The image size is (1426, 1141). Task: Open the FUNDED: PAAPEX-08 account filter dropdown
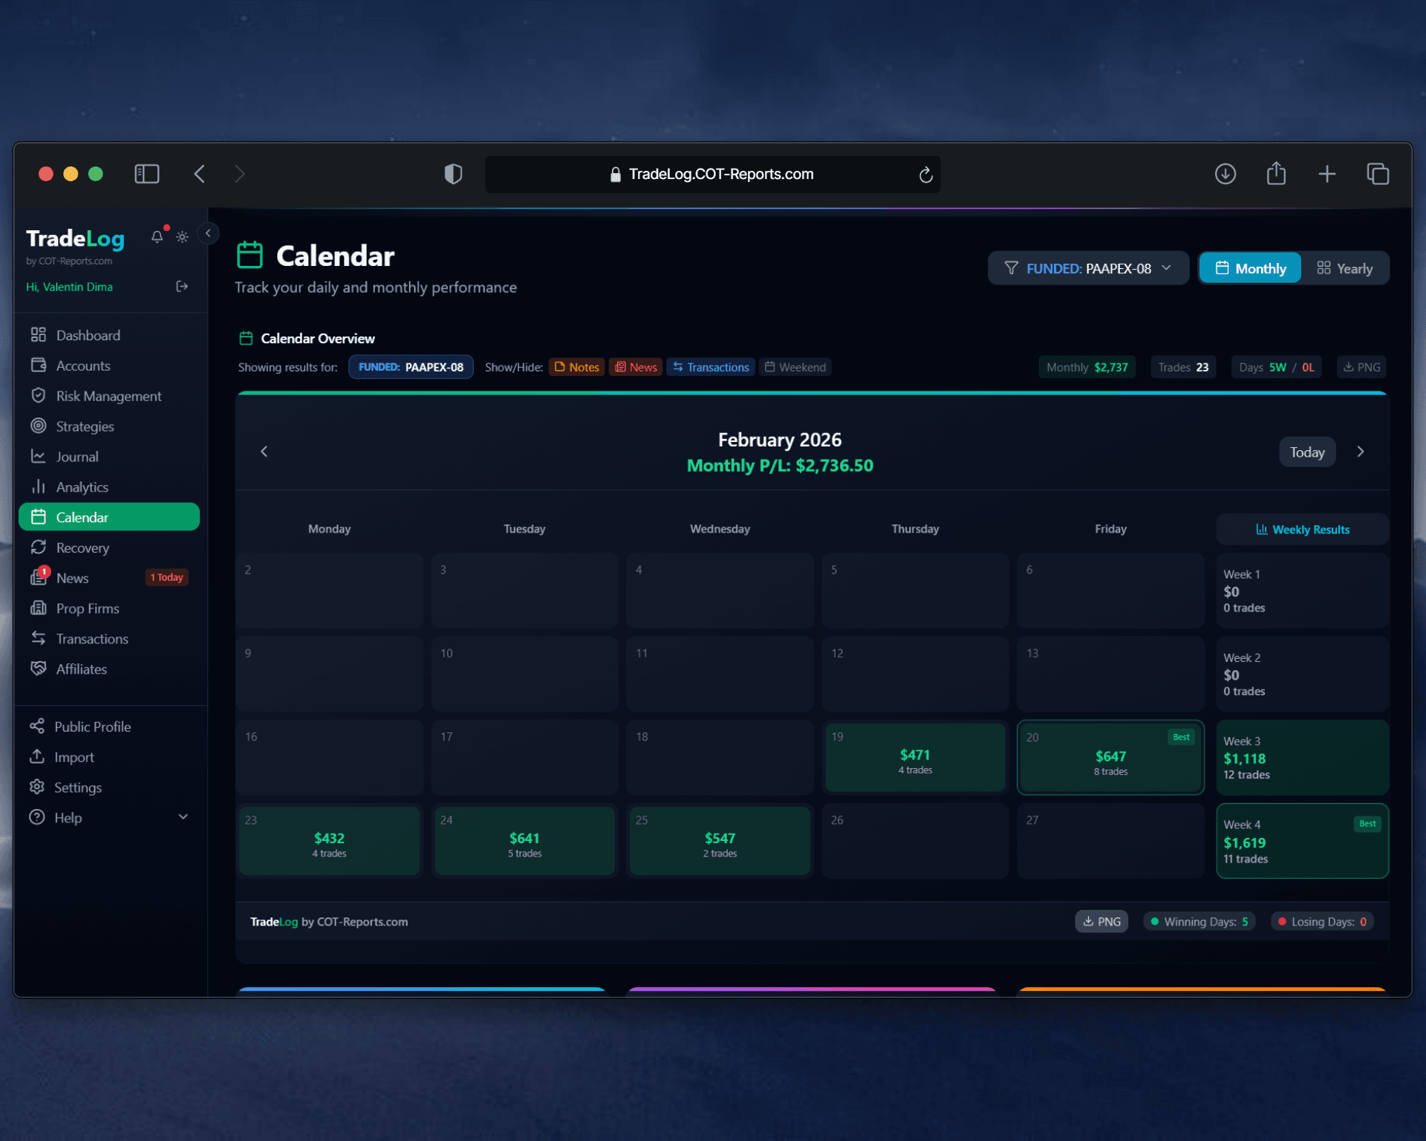1087,267
